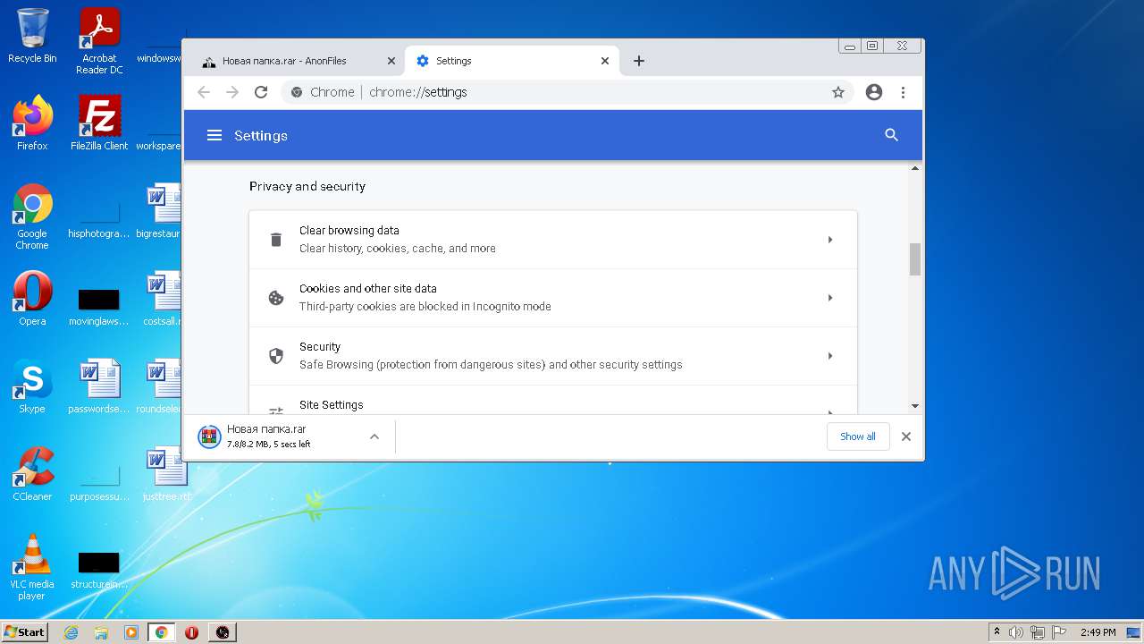The height and width of the screenshot is (644, 1144).
Task: Switch to the Settings tab
Action: click(x=512, y=61)
